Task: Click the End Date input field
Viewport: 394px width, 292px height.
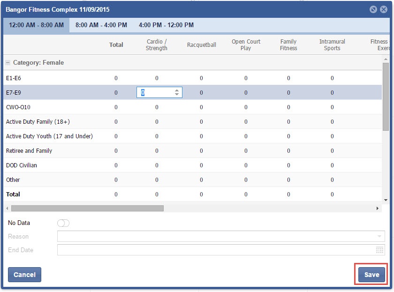Action: click(x=216, y=250)
